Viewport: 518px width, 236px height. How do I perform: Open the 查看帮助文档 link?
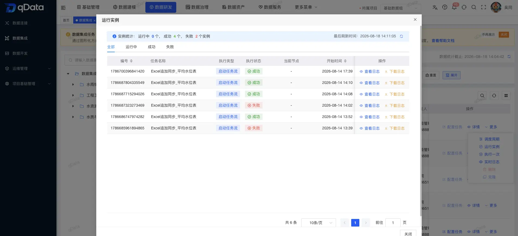coord(443,41)
